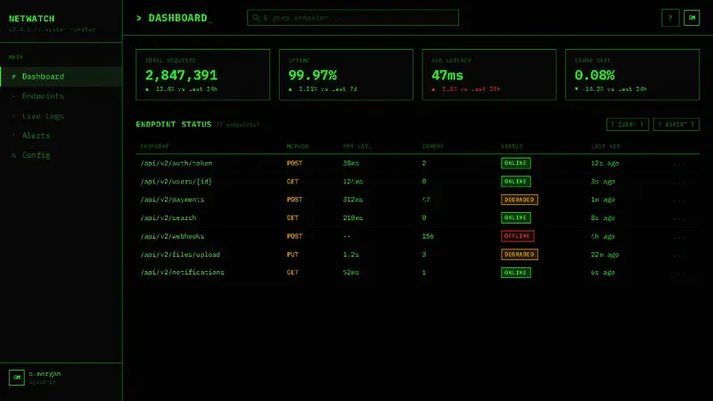This screenshot has width=713, height=401.
Task: Click the SM avatar in sidebar footer
Action: (17, 377)
